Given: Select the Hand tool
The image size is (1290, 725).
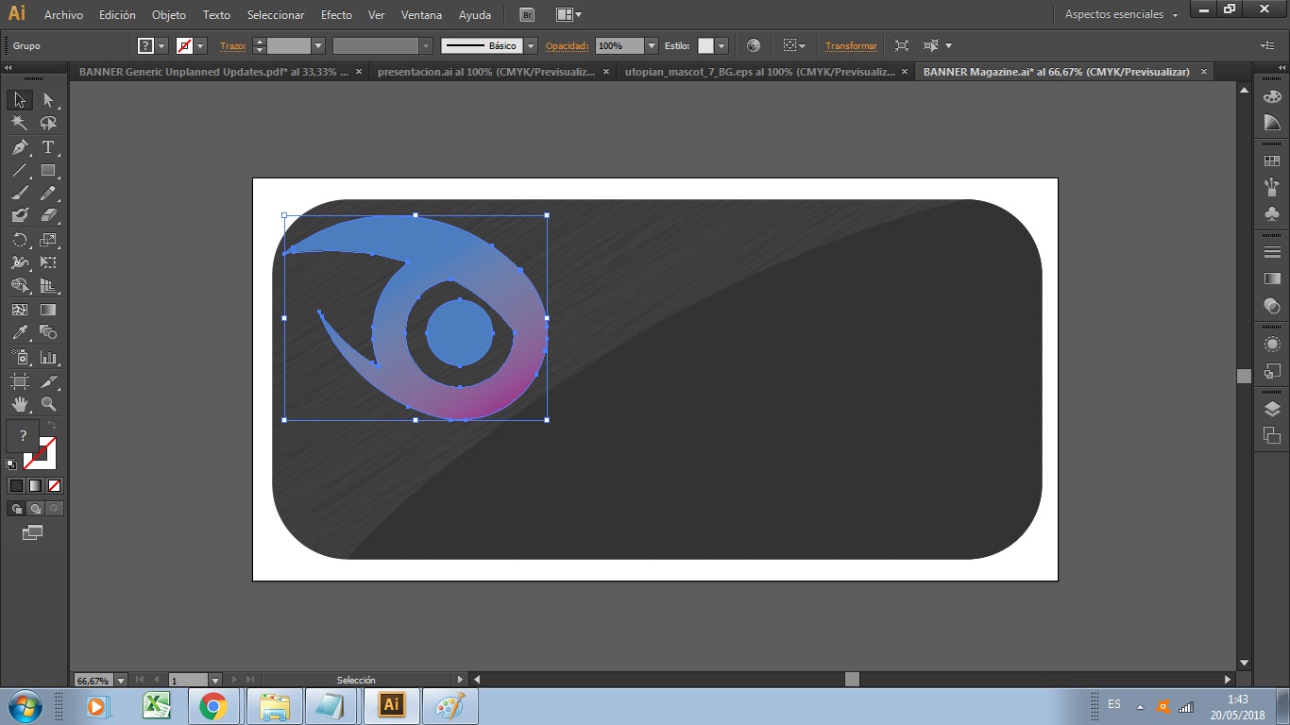Looking at the screenshot, I should coord(20,404).
